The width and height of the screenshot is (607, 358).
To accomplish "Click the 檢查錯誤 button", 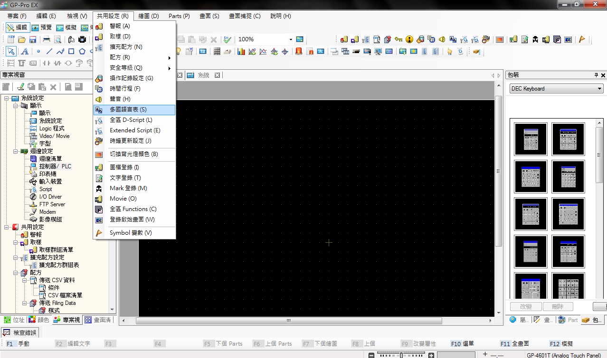I will click(20, 332).
